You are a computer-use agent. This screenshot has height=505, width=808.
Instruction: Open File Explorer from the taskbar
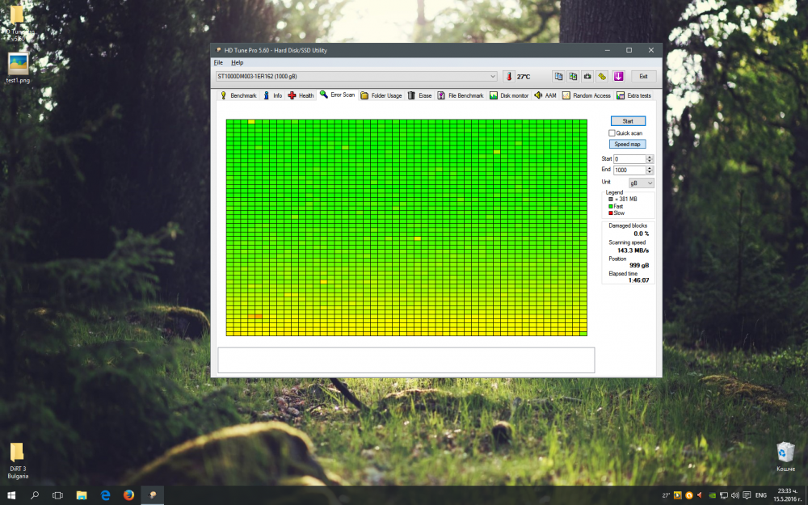82,495
